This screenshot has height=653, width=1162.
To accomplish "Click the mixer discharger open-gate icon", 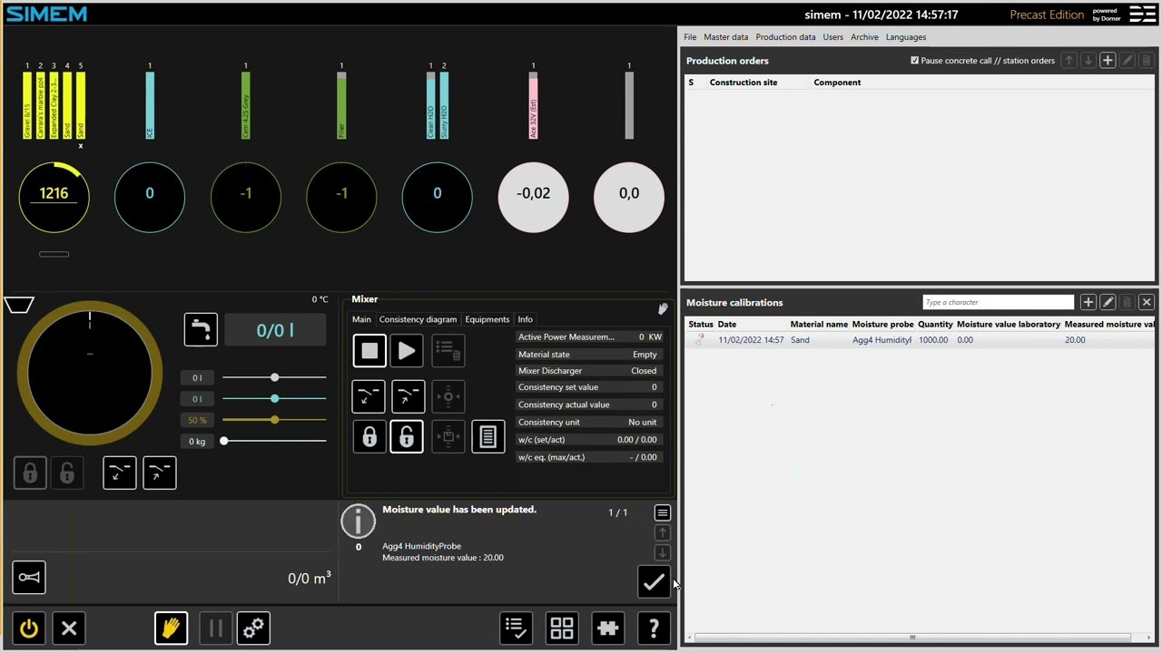I will tap(408, 396).
